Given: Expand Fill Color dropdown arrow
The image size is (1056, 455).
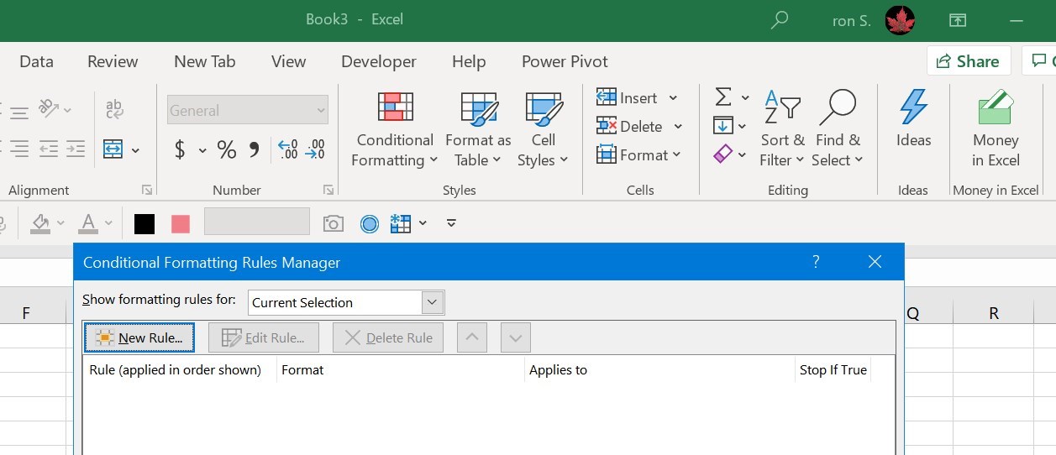Looking at the screenshot, I should (60, 223).
